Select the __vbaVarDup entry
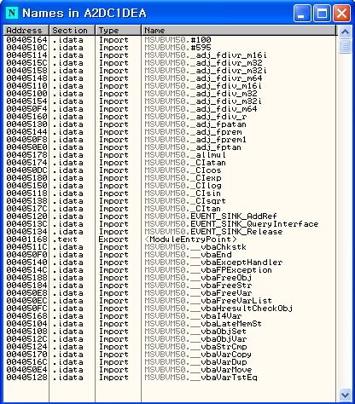Screen dimensions: 355x404 click(170, 362)
